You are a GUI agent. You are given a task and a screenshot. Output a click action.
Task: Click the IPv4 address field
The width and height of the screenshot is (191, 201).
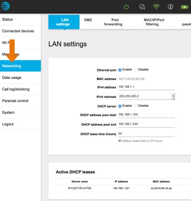click(147, 87)
